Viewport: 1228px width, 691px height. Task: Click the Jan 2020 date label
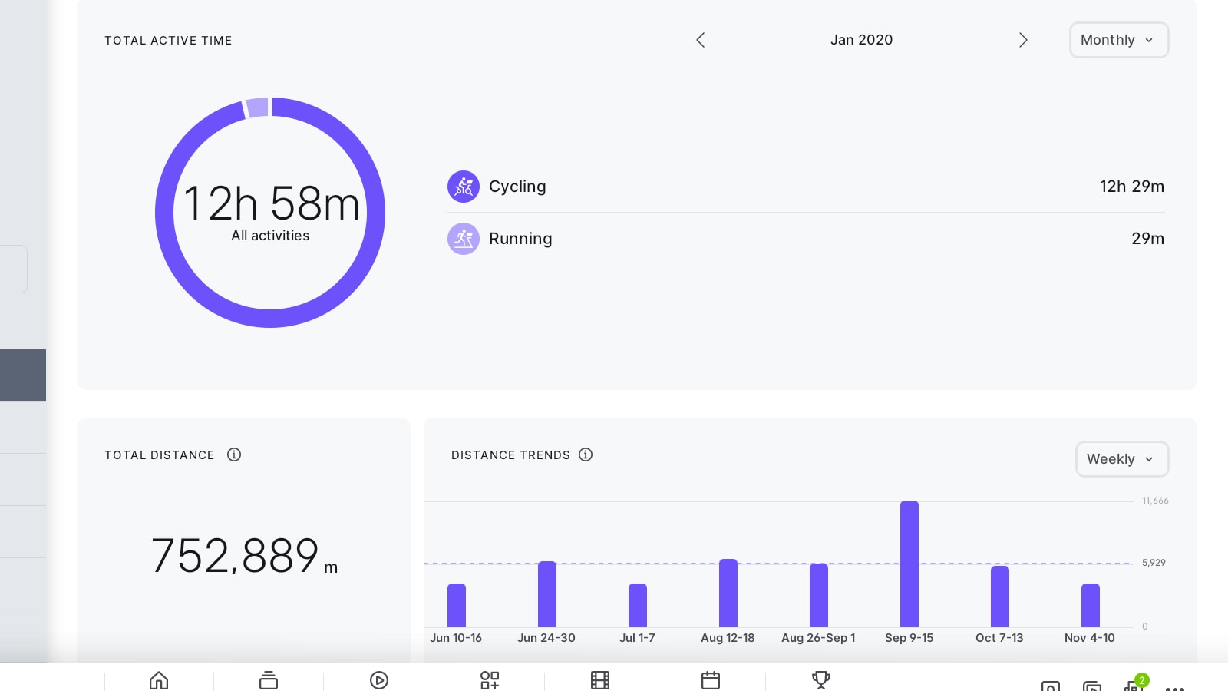coord(861,40)
